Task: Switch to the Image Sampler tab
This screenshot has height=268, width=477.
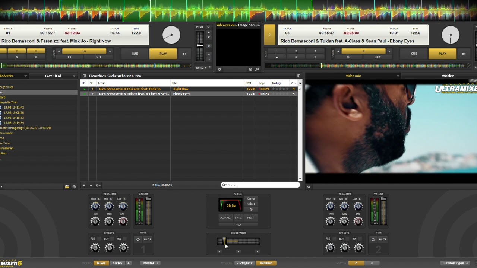Action: tap(249, 25)
